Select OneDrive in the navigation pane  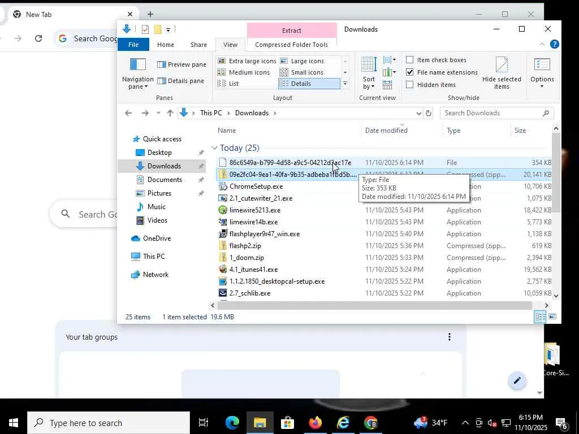pyautogui.click(x=157, y=238)
